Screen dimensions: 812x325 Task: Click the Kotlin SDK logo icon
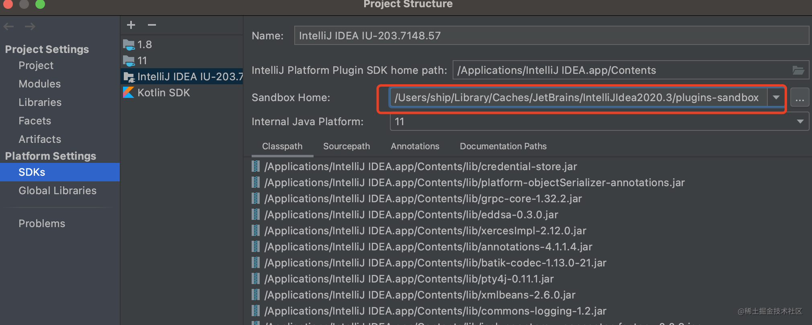coord(129,93)
